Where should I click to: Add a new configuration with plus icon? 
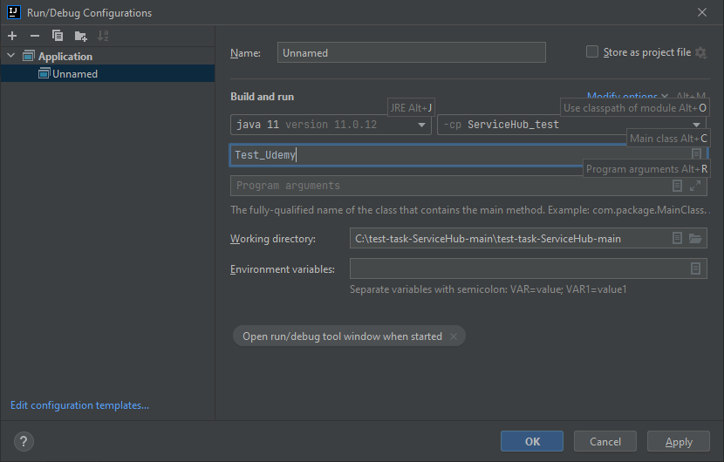click(x=12, y=36)
